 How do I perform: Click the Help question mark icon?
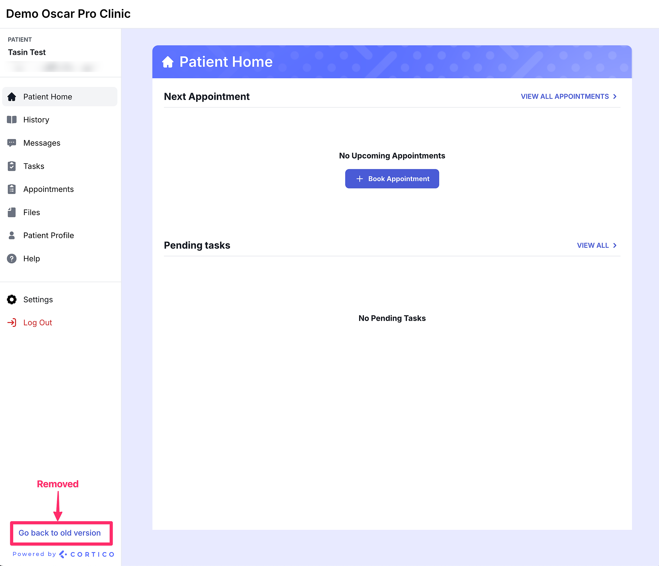(x=12, y=258)
